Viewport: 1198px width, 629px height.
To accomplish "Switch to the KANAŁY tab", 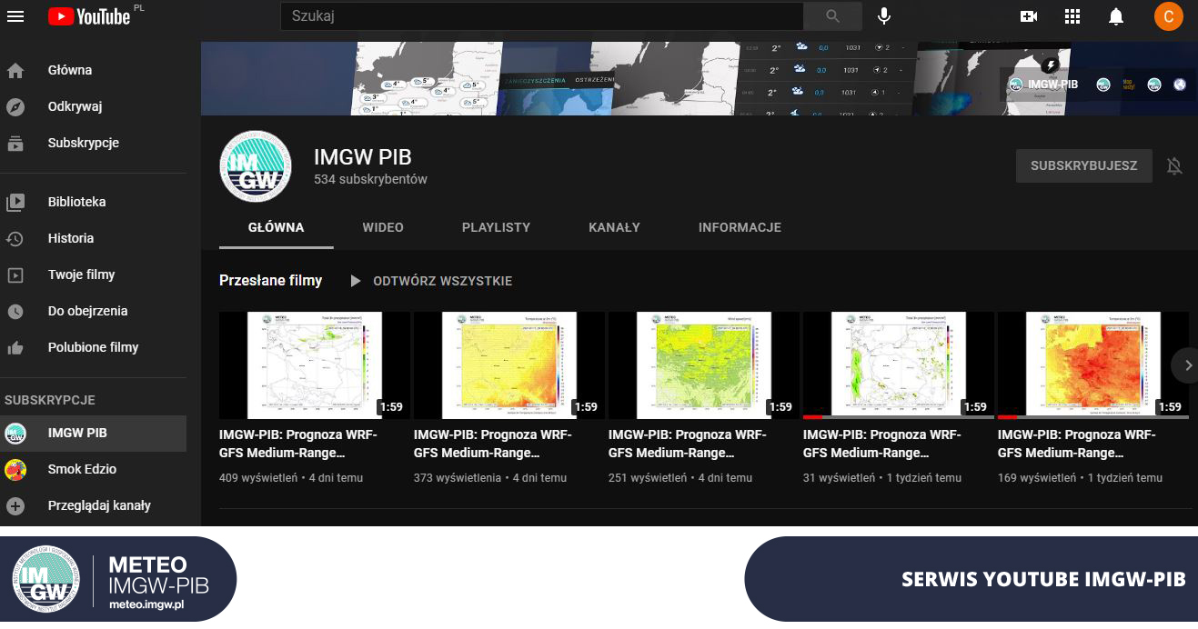I will [x=614, y=227].
